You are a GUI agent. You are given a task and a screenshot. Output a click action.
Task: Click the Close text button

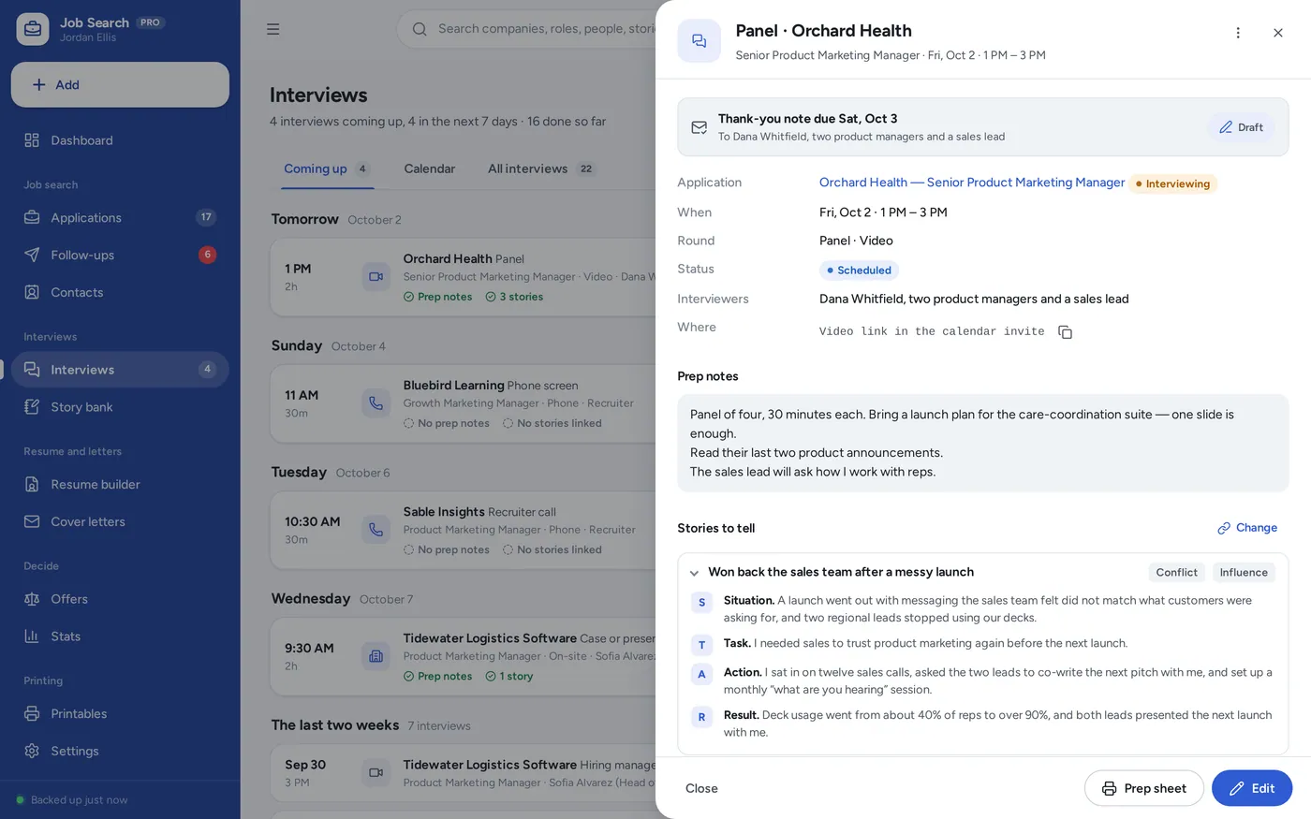(701, 788)
